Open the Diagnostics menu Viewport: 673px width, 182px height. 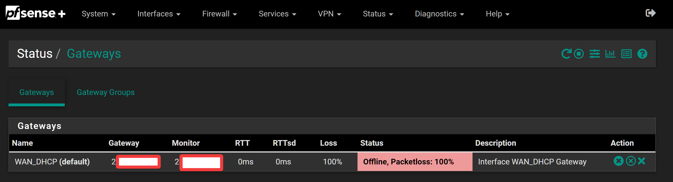pos(440,14)
